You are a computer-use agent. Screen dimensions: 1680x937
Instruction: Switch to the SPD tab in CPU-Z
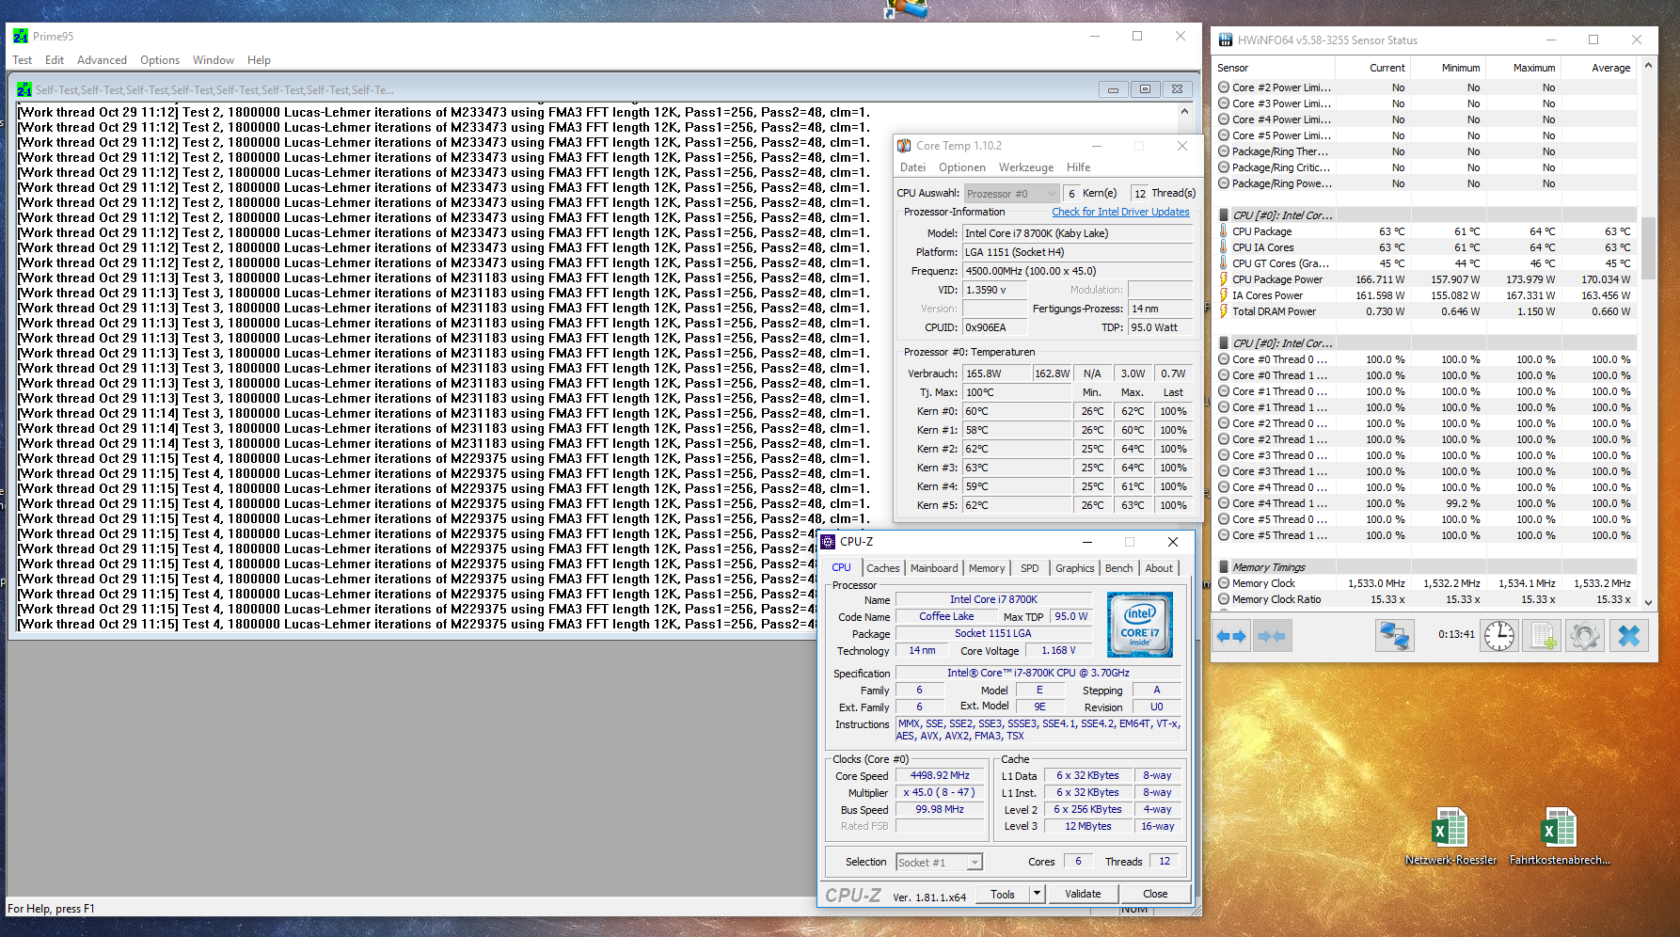[1030, 568]
